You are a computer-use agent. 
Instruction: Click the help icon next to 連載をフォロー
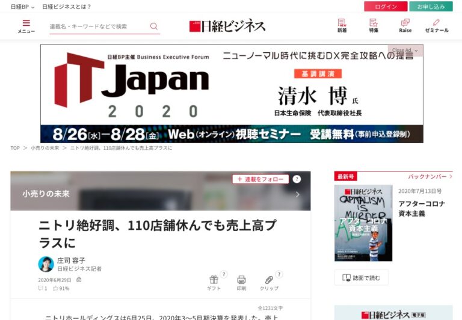pos(297,179)
